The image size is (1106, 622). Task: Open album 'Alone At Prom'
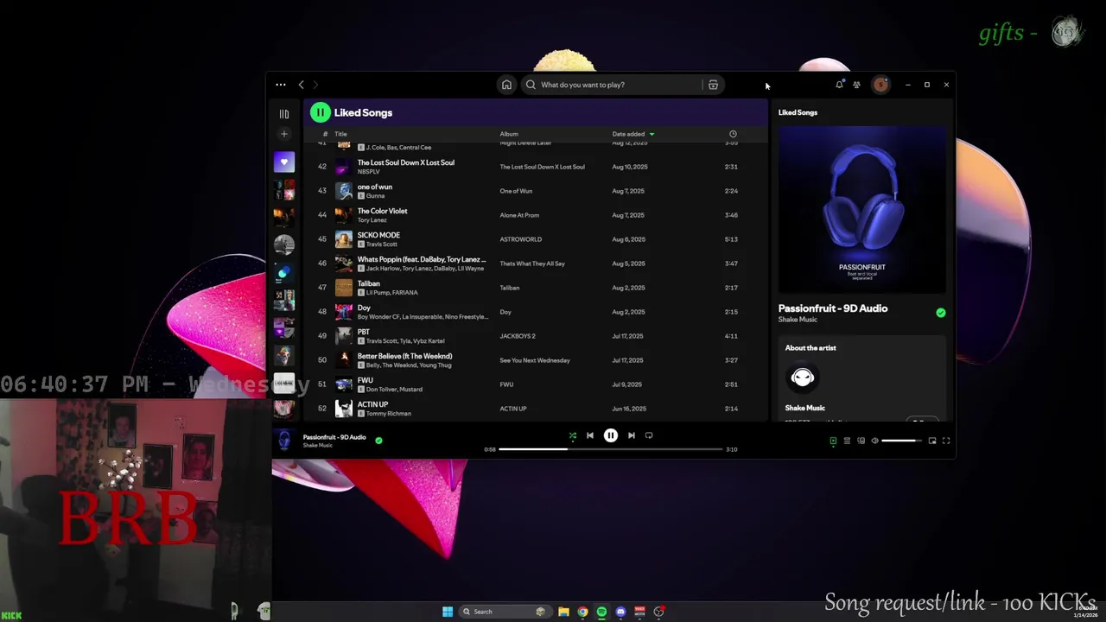[x=519, y=215]
